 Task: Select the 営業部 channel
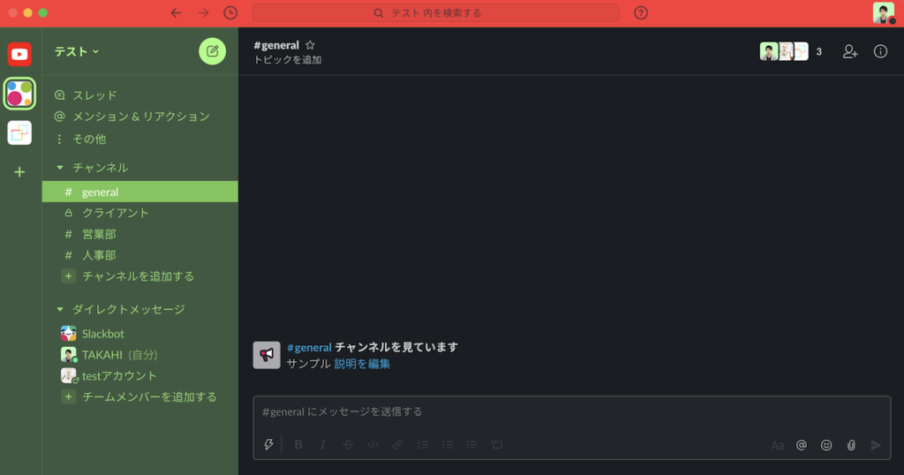140,234
